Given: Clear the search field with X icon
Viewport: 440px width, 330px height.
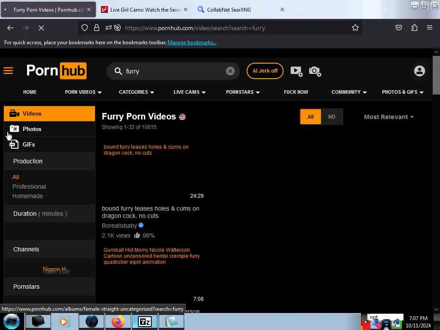Looking at the screenshot, I should [x=230, y=71].
